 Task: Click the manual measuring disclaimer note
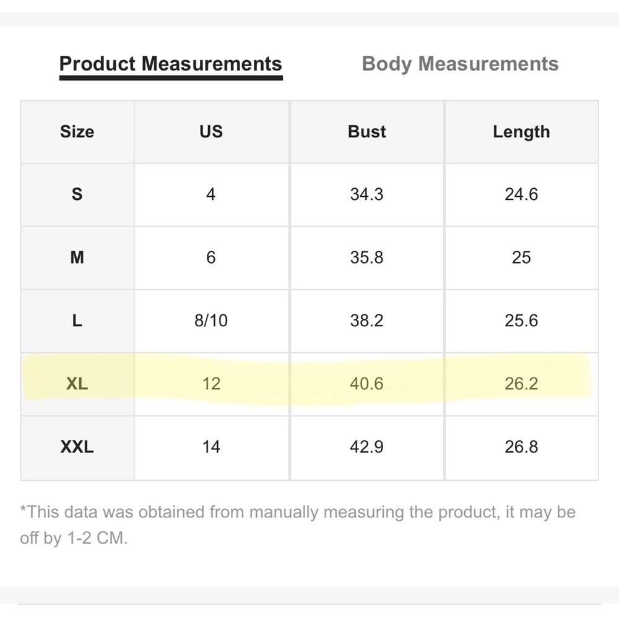(x=298, y=525)
